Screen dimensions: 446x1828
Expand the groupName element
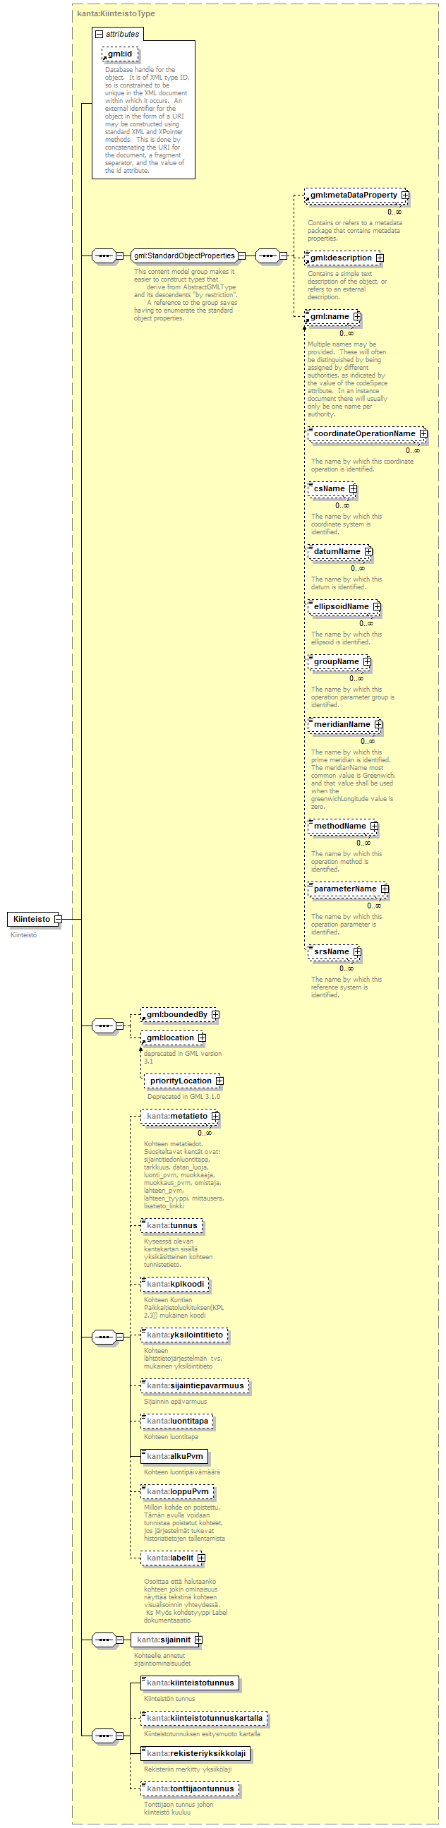tap(367, 661)
